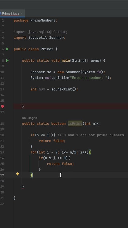Run the main method via its gutter arrow
The height and width of the screenshot is (228, 128).
pyautogui.click(x=7, y=60)
